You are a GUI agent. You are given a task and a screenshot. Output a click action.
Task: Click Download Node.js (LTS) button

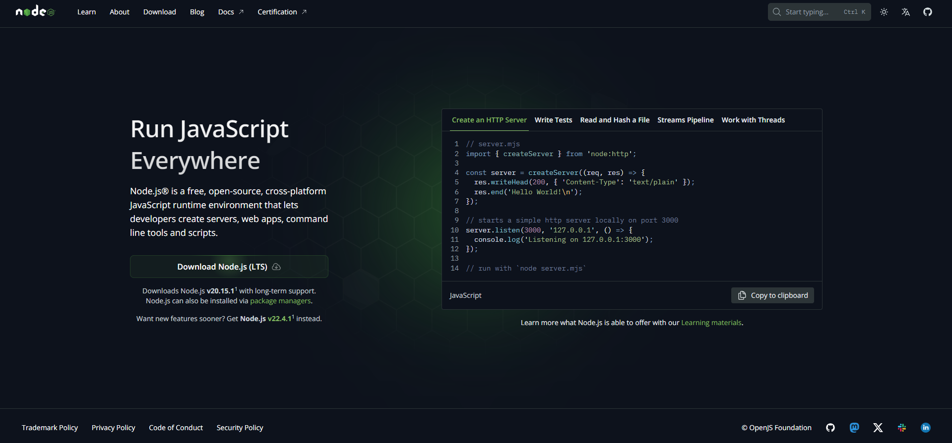coord(229,267)
